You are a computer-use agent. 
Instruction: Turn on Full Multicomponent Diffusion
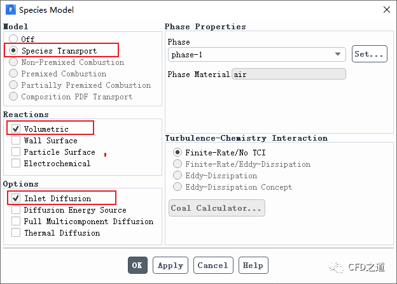coord(16,222)
